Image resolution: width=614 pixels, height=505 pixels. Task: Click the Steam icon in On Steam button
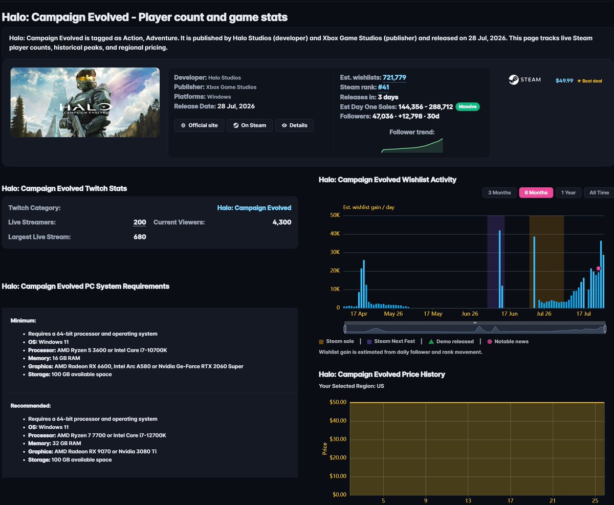pyautogui.click(x=236, y=125)
